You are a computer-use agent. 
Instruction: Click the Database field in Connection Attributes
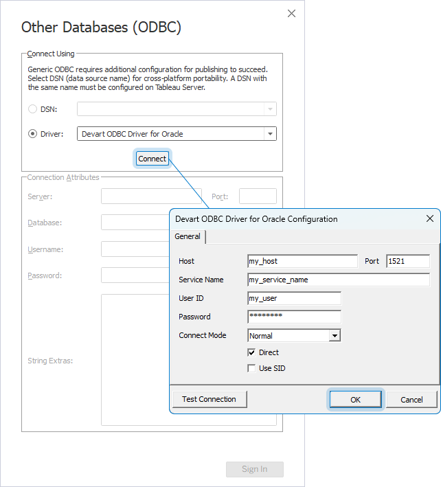click(135, 223)
